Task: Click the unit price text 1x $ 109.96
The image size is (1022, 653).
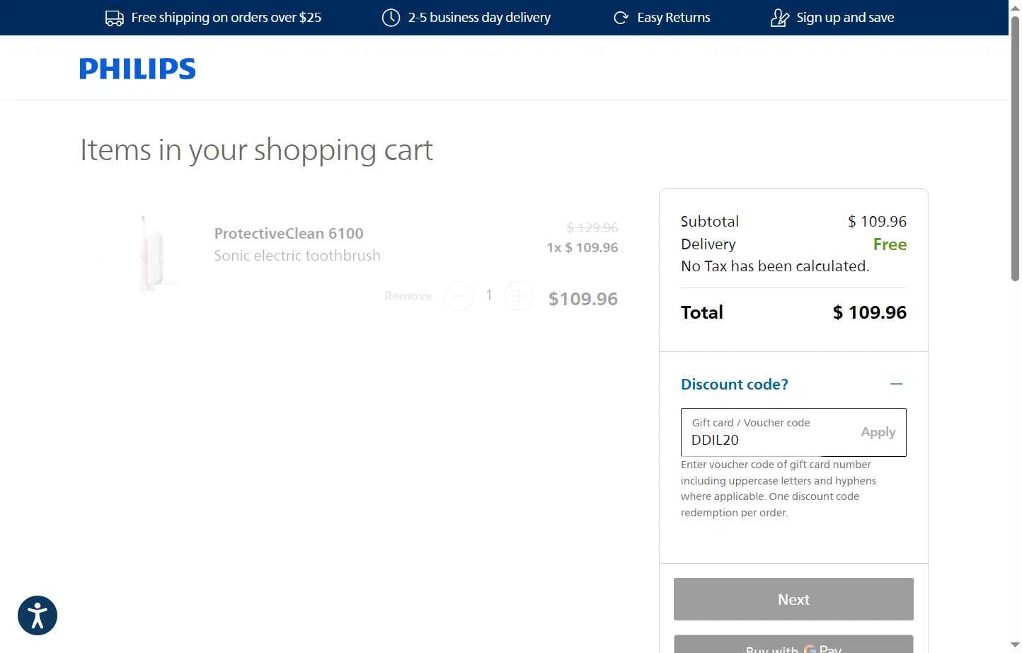Action: pos(582,248)
